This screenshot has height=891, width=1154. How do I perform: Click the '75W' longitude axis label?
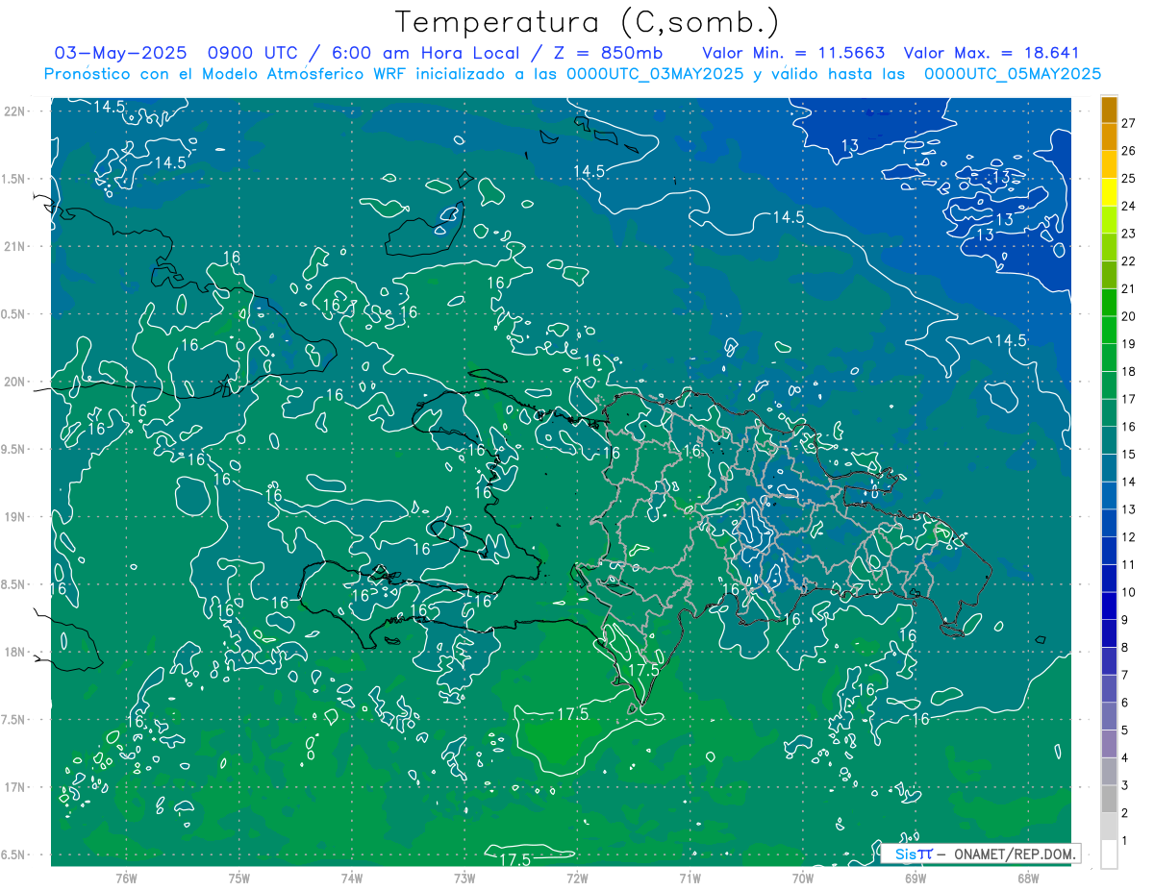tap(239, 879)
